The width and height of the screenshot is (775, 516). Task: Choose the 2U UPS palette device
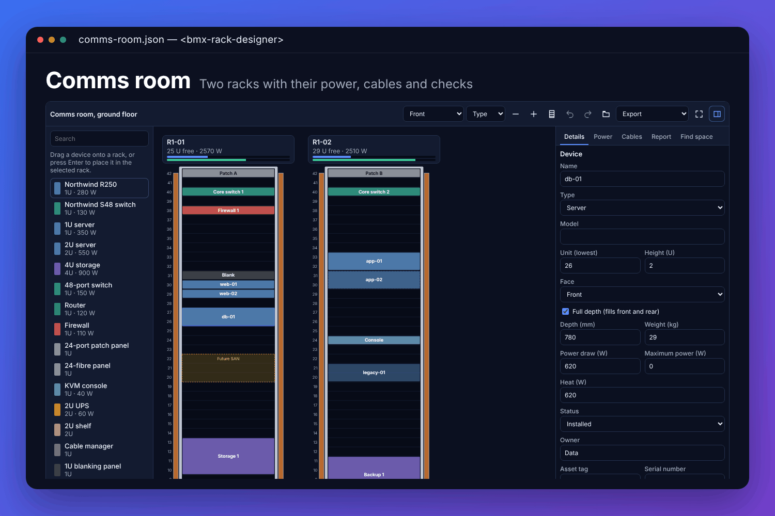99,410
